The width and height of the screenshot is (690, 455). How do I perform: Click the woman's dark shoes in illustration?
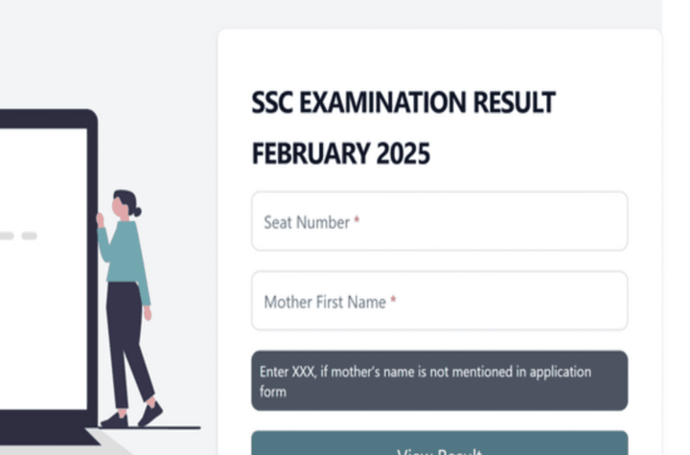(x=132, y=416)
